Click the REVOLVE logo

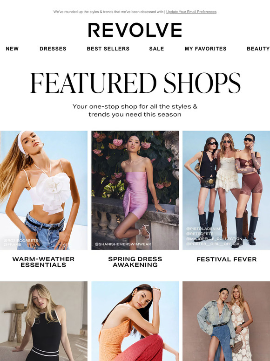(135, 30)
